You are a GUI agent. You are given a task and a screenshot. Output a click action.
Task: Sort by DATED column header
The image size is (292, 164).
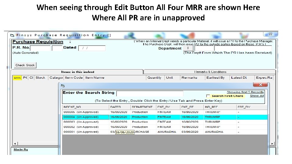pos(120,107)
